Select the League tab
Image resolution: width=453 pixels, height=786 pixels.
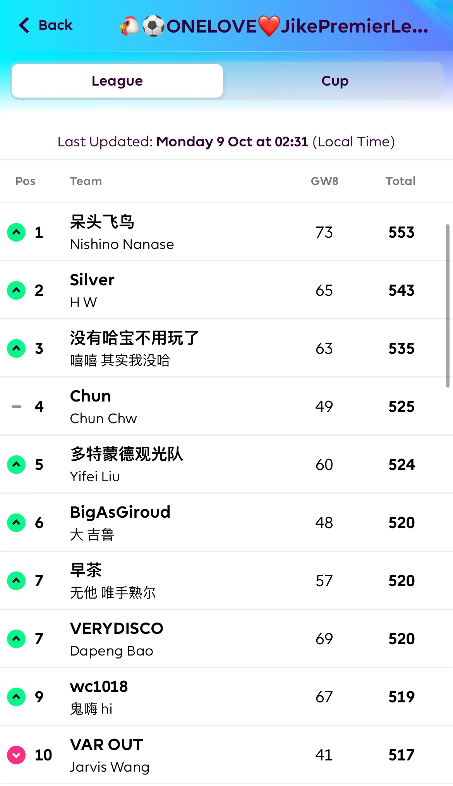pyautogui.click(x=117, y=81)
